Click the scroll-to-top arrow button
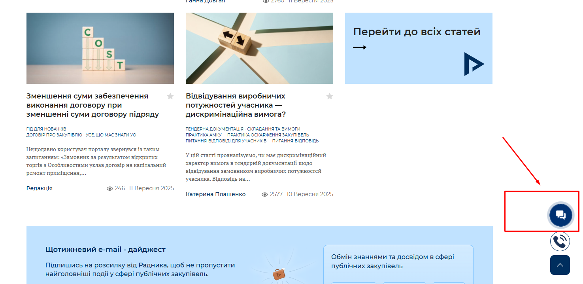Screen dimensions: 583x284 tap(560, 265)
